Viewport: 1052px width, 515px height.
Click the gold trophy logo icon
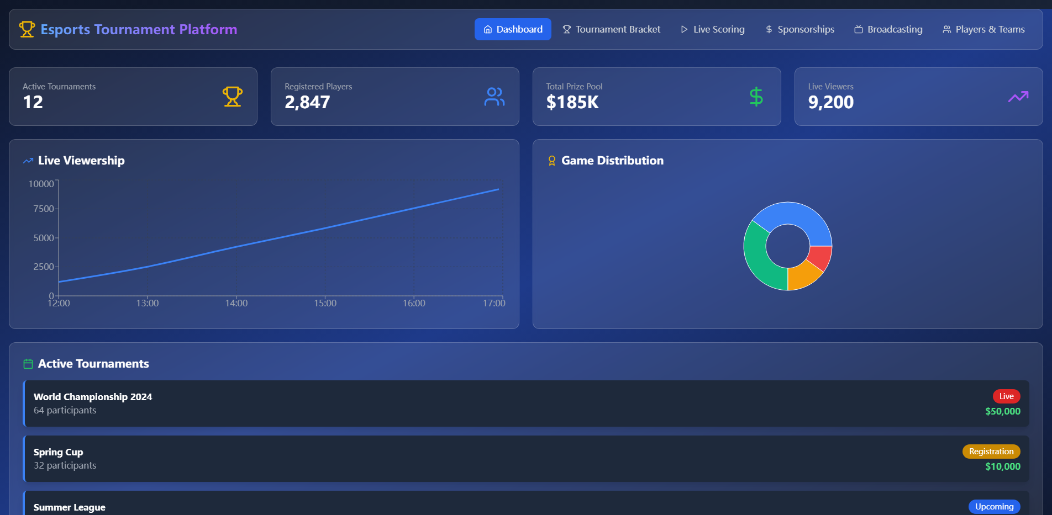27,29
